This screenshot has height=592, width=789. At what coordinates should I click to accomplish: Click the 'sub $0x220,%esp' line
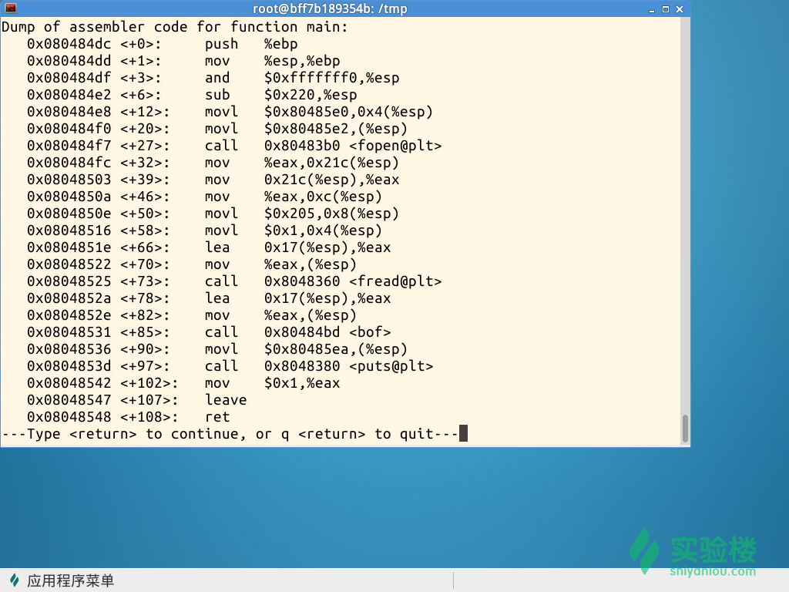(192, 95)
